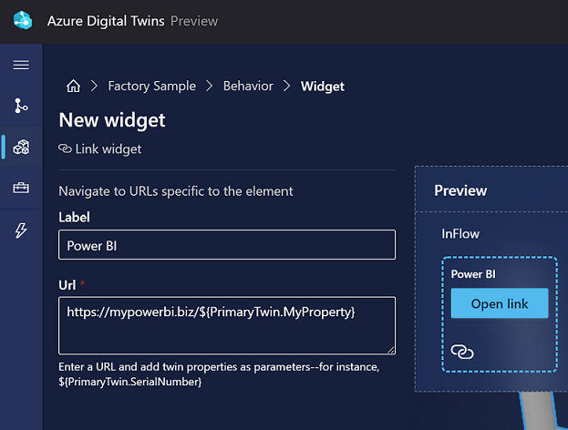This screenshot has width=568, height=430.
Task: Go back to Behavior breadcrumb
Action: 248,87
